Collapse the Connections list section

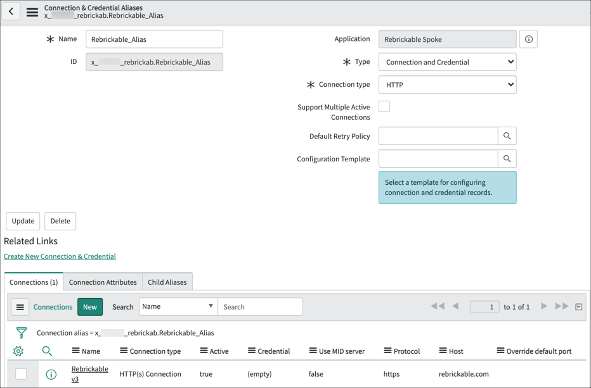tap(579, 307)
